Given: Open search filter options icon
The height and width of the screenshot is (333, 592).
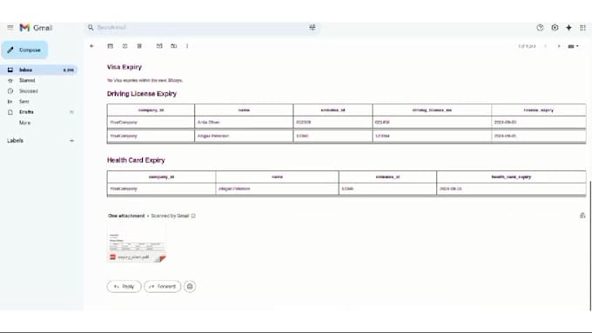Looking at the screenshot, I should (313, 28).
